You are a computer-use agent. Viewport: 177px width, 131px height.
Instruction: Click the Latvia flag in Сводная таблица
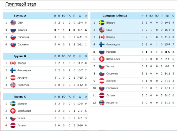coord(102,95)
